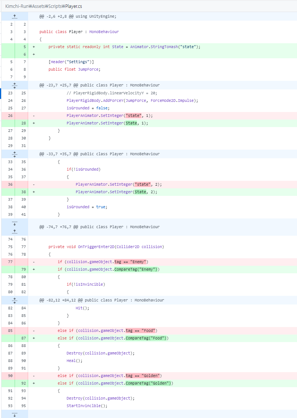Expand hidden lines before the '-33,7 +35,7' hunk

[15, 154]
